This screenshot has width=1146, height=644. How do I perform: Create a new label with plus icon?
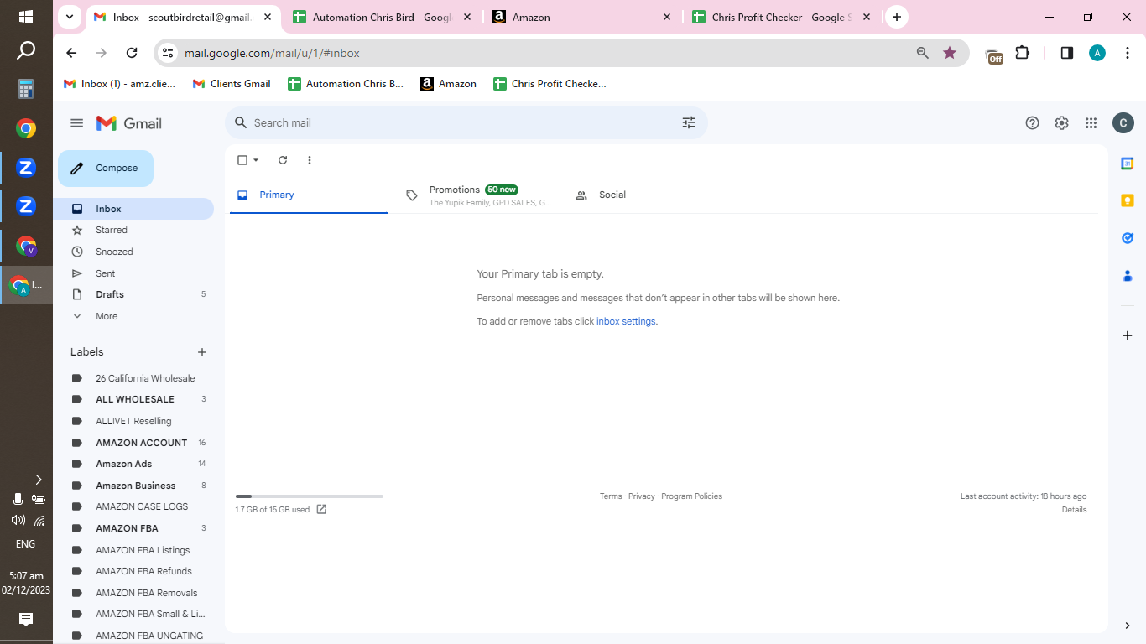click(201, 352)
